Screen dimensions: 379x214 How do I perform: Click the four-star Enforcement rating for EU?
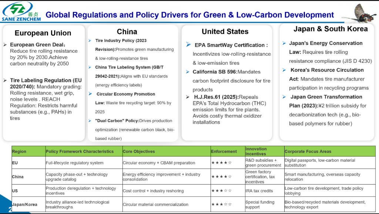click(x=221, y=162)
